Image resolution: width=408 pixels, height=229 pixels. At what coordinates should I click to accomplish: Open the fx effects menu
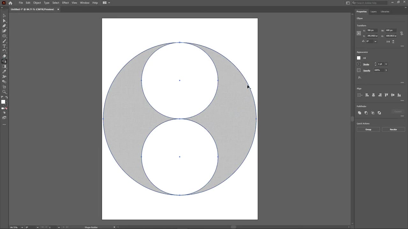[359, 77]
